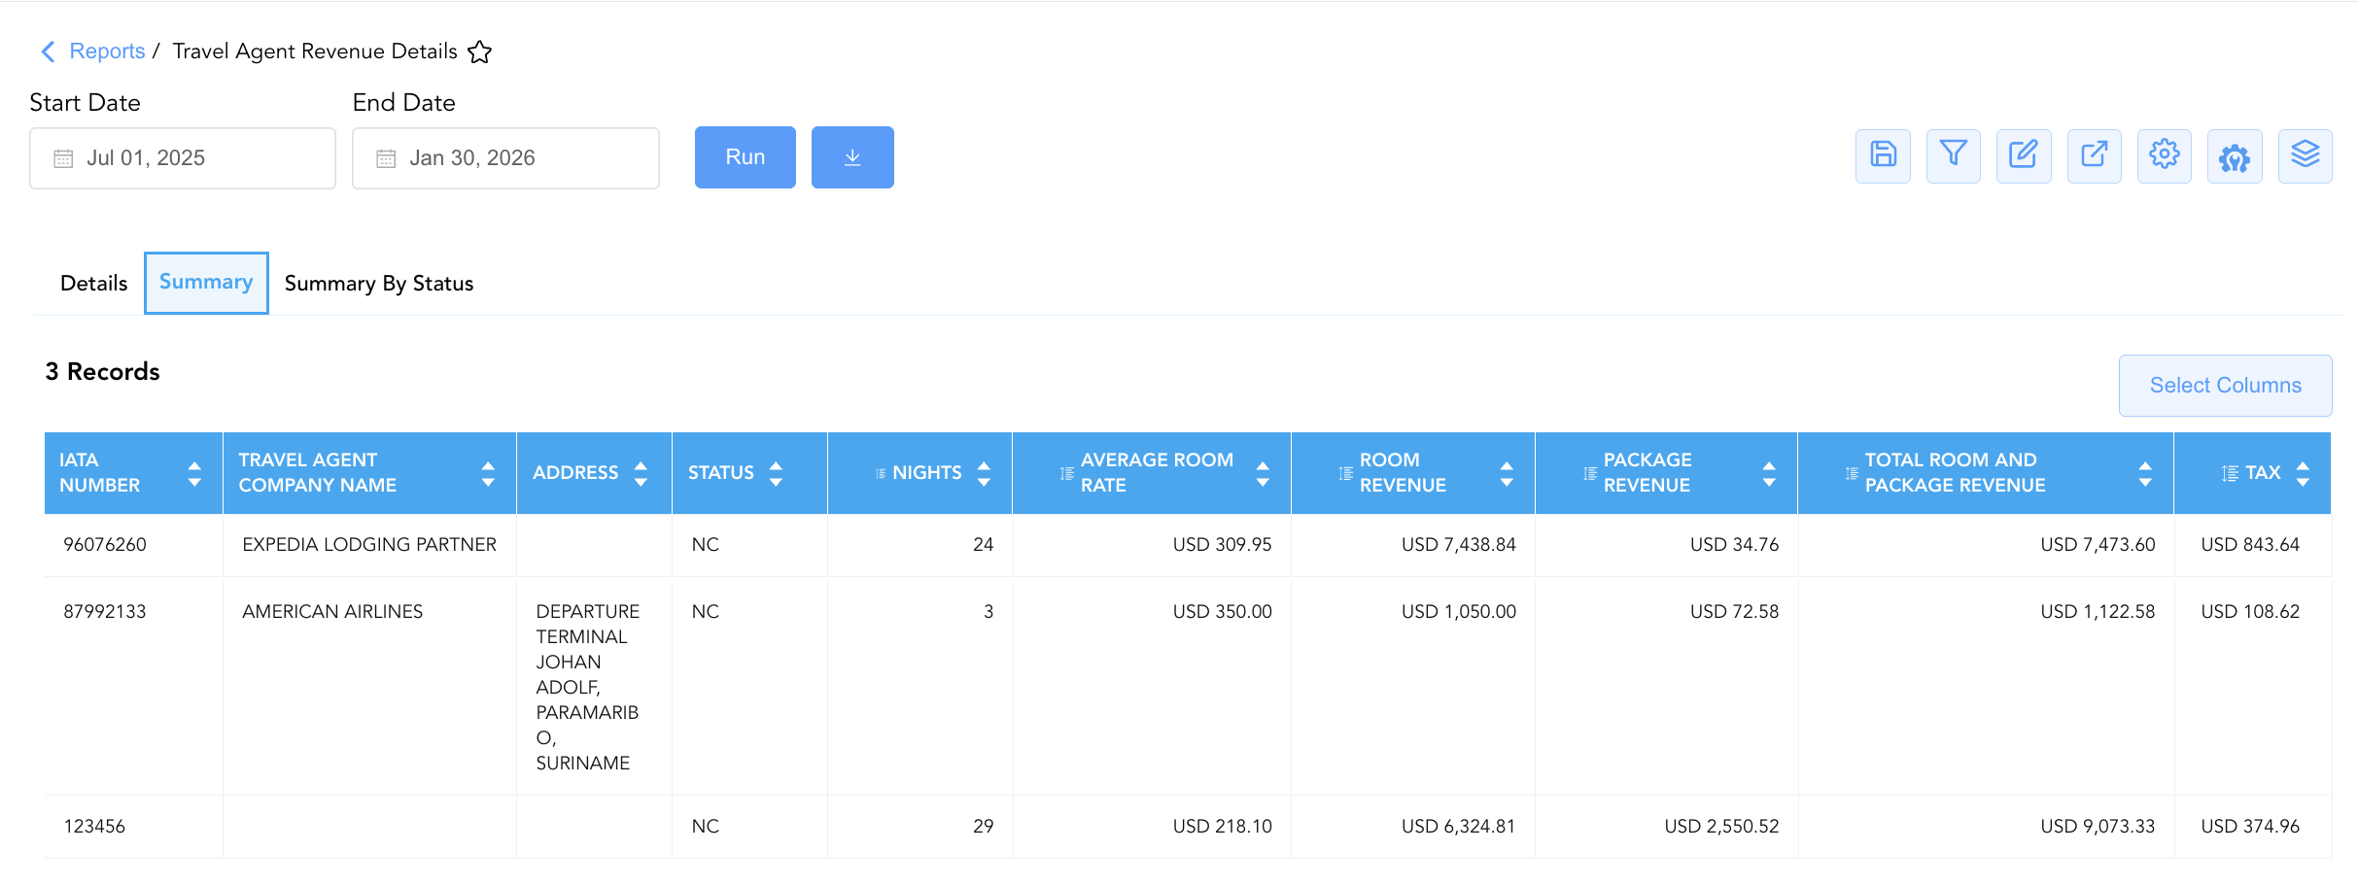
Task: Go back to Reports link
Action: 107,51
